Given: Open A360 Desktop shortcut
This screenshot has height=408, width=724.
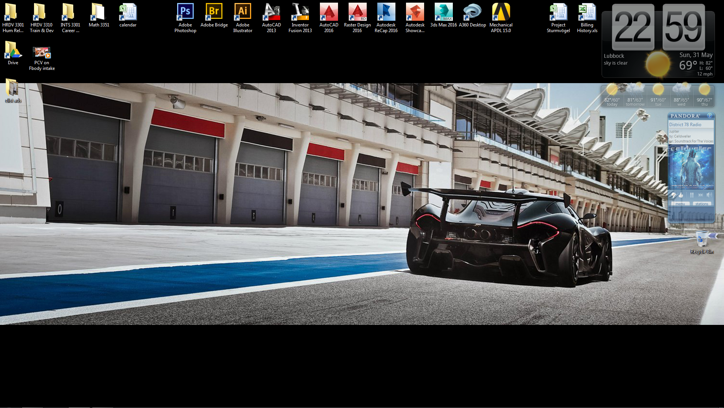Looking at the screenshot, I should coord(472,15).
